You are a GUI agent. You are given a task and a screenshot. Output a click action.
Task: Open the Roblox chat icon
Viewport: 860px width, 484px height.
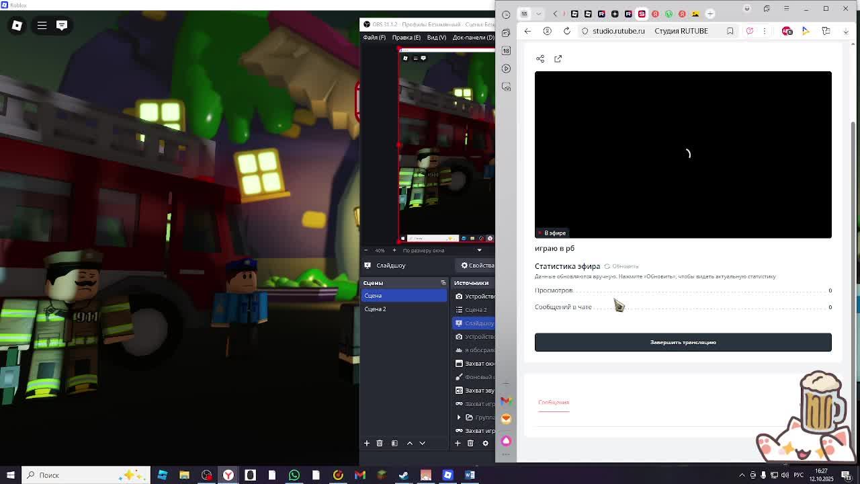pos(62,26)
